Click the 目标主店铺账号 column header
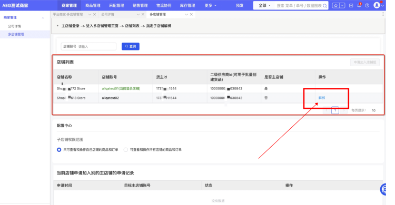Image resolution: width=395 pixels, height=205 pixels. coord(137,186)
